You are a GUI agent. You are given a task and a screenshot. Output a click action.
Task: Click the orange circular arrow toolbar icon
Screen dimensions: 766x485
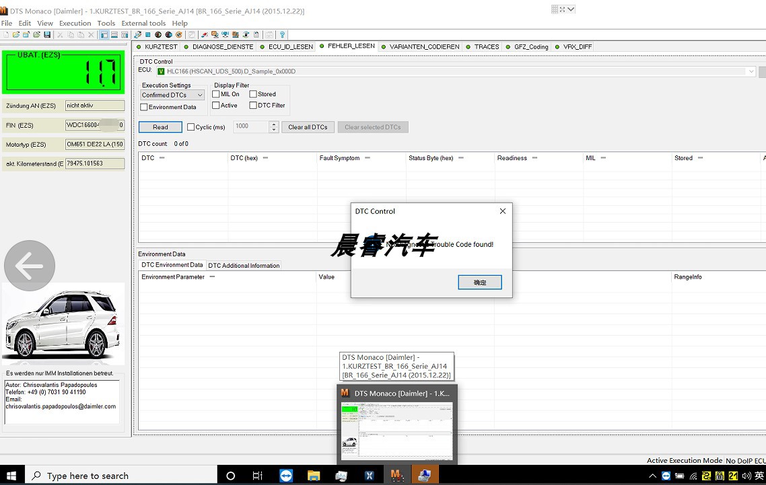pyautogui.click(x=179, y=35)
